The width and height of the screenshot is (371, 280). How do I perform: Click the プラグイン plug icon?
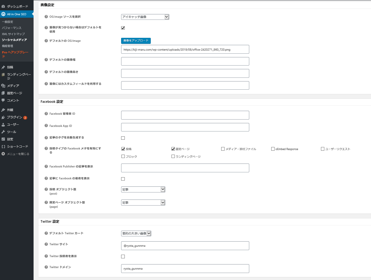(x=3, y=117)
